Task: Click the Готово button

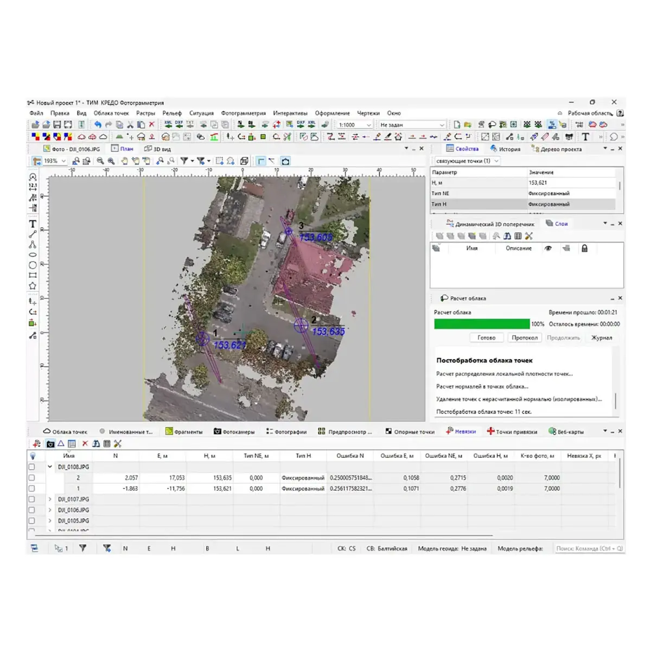Action: [486, 337]
